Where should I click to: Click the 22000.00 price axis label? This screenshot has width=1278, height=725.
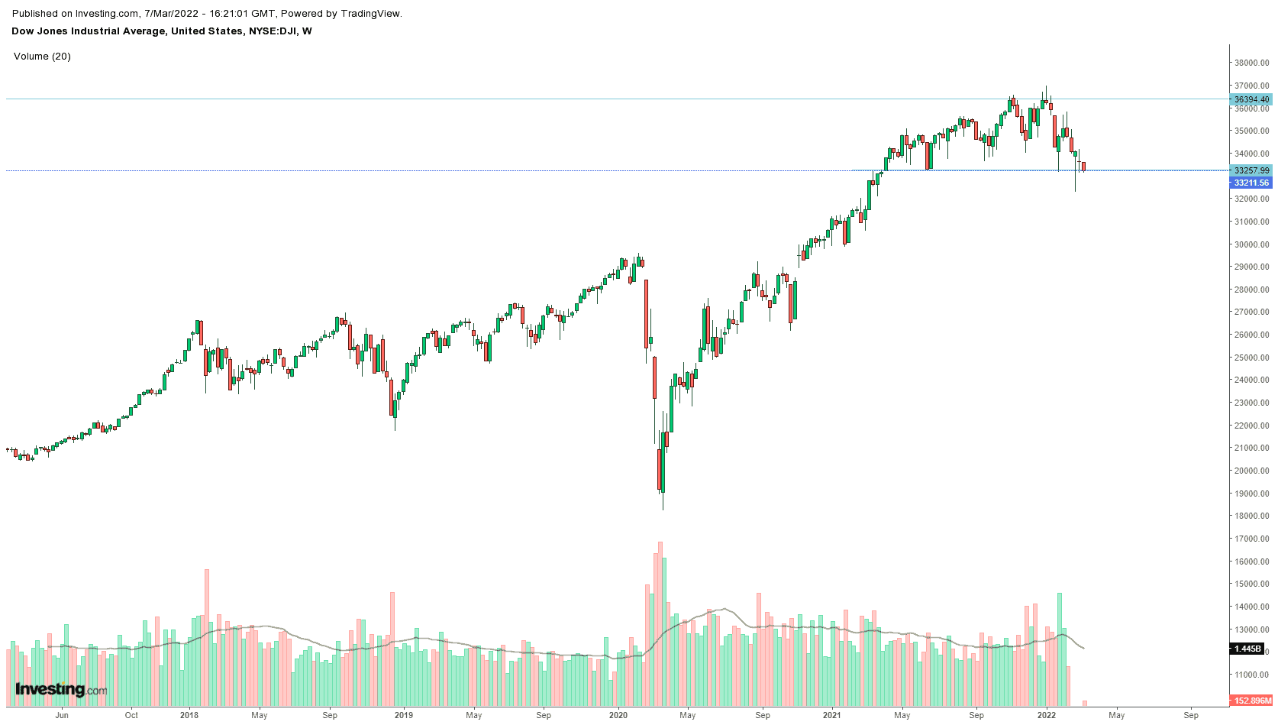click(1252, 426)
